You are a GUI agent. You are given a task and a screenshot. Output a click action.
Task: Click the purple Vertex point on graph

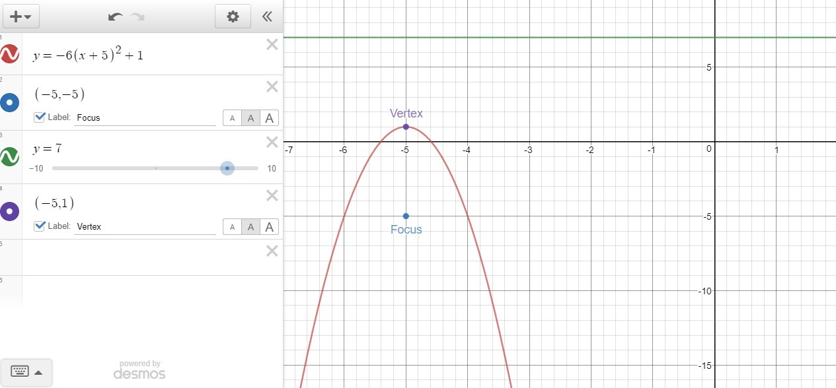pyautogui.click(x=406, y=127)
